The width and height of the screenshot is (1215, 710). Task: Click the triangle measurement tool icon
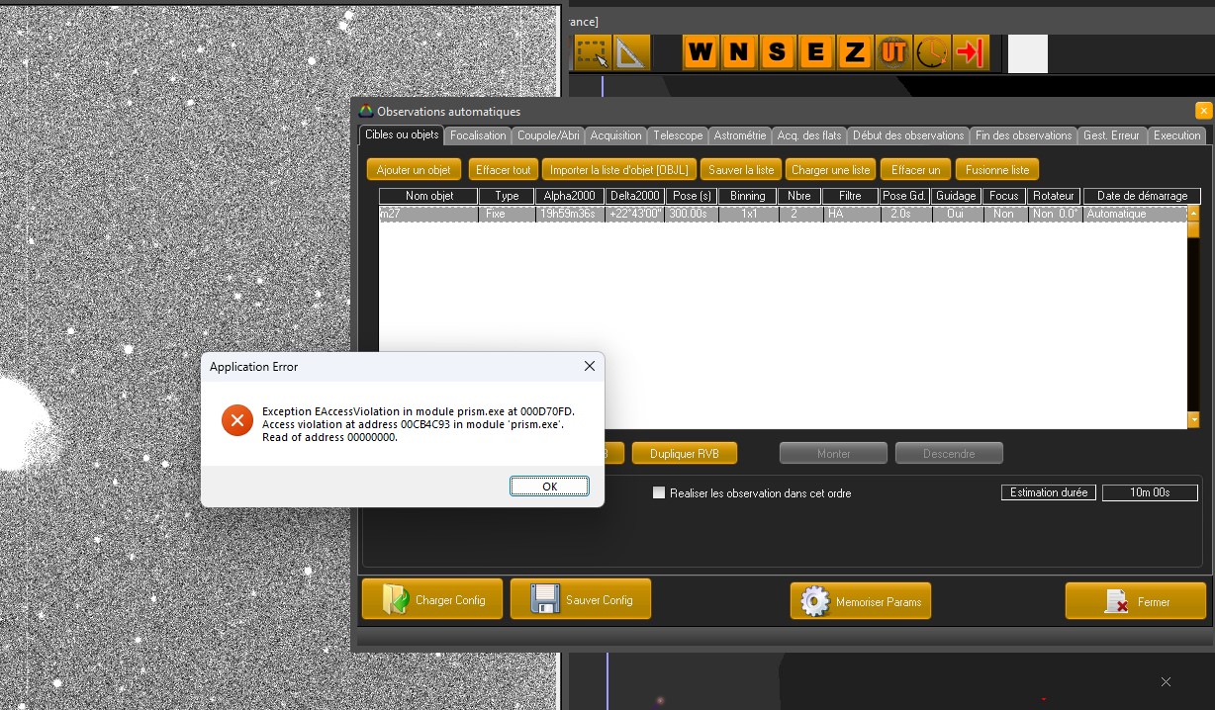[x=630, y=53]
